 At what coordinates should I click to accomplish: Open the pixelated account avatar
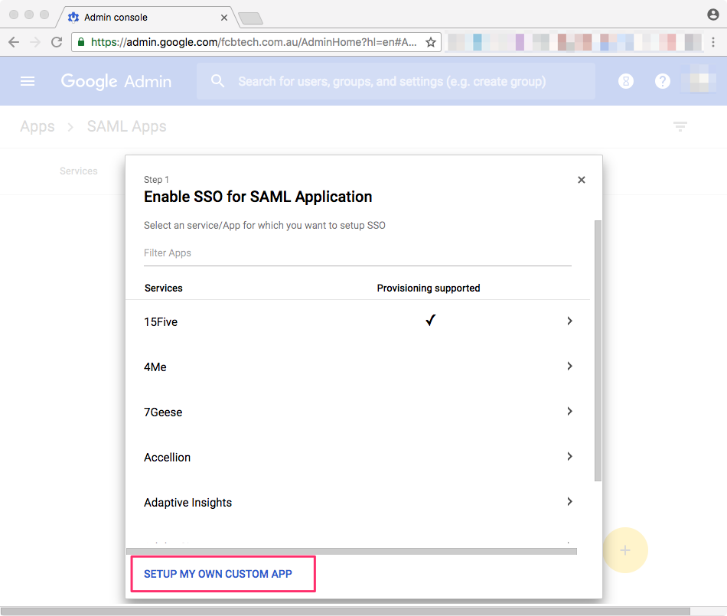[x=698, y=80]
